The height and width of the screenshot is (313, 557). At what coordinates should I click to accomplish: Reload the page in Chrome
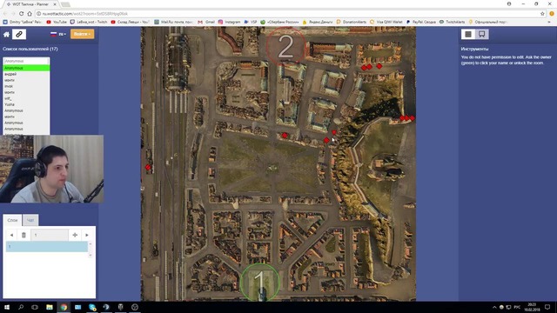[21, 14]
